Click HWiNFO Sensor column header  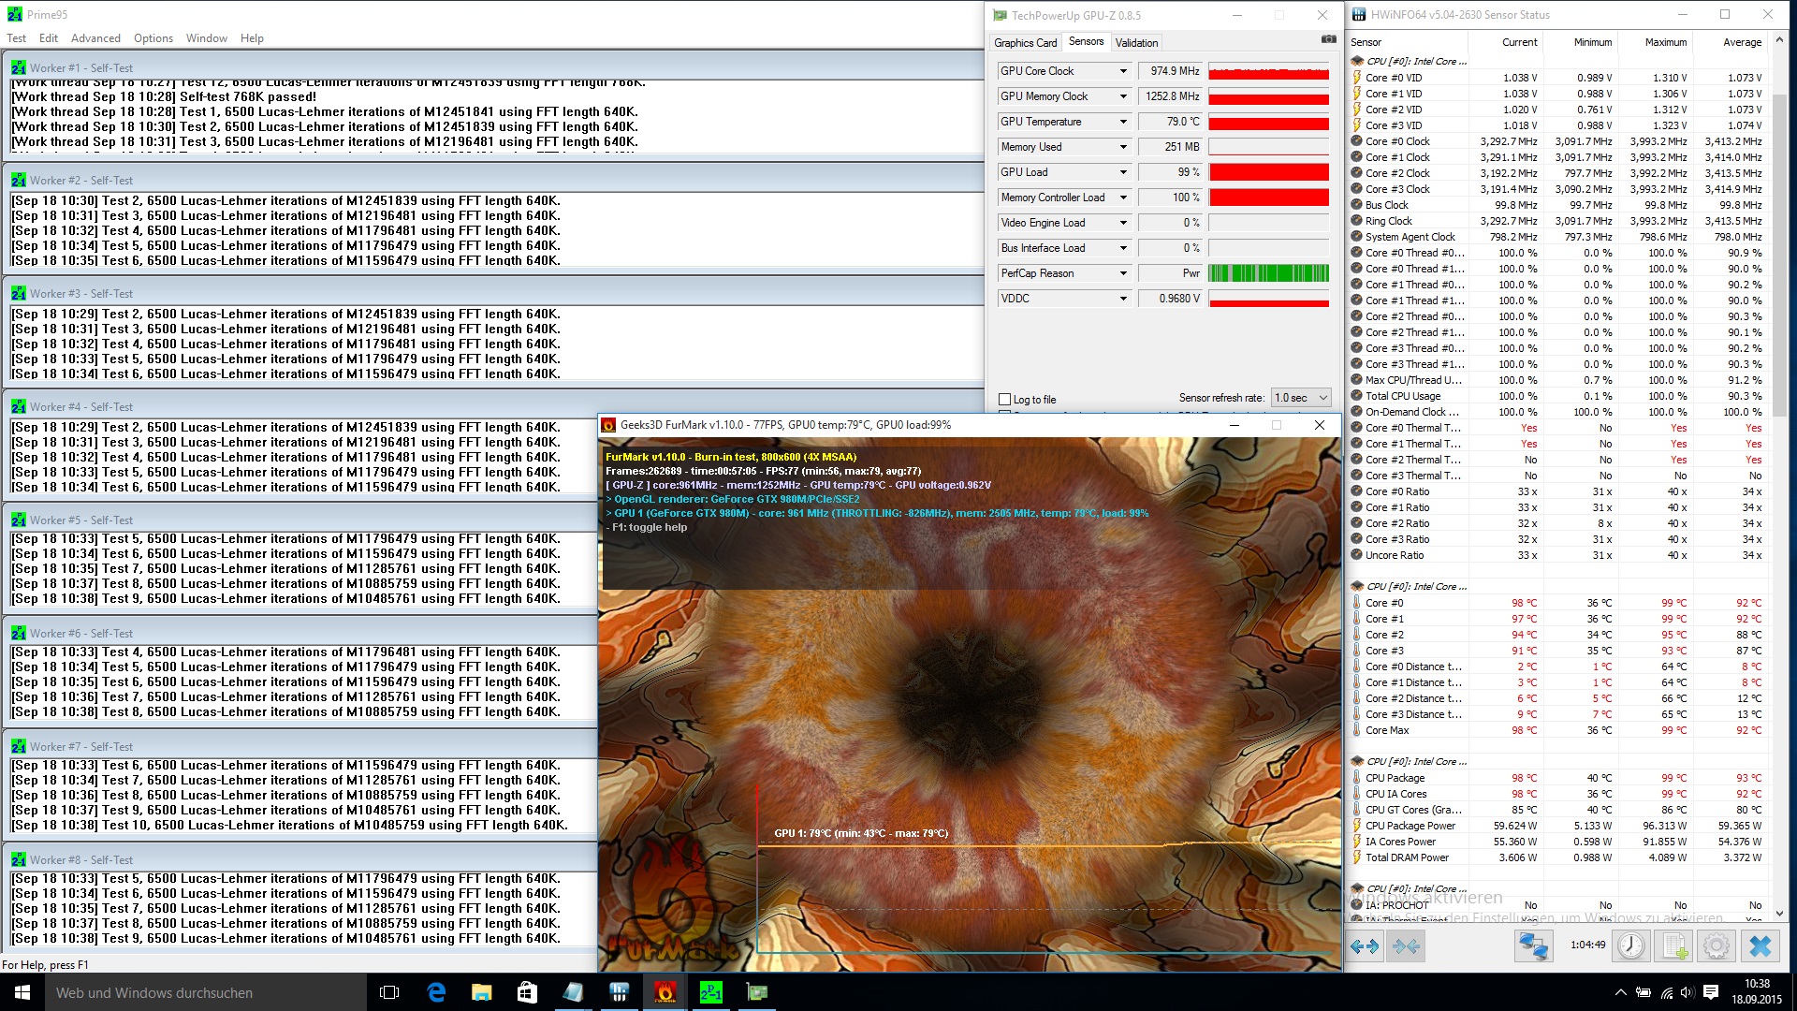point(1407,42)
